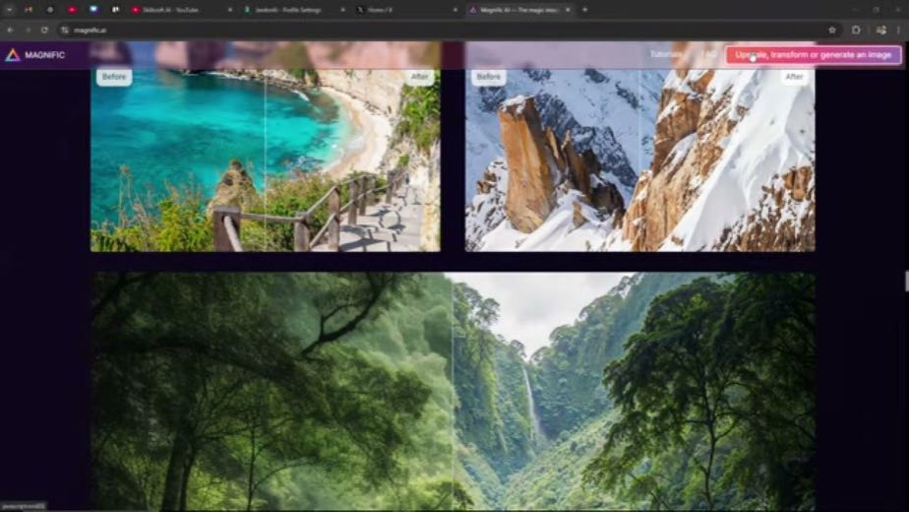The height and width of the screenshot is (512, 909).
Task: Open the browser profile icon
Action: pos(881,31)
